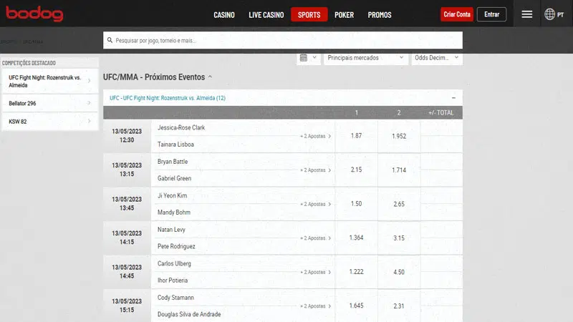Go to the Casino tab
The image size is (573, 322).
pyautogui.click(x=224, y=14)
